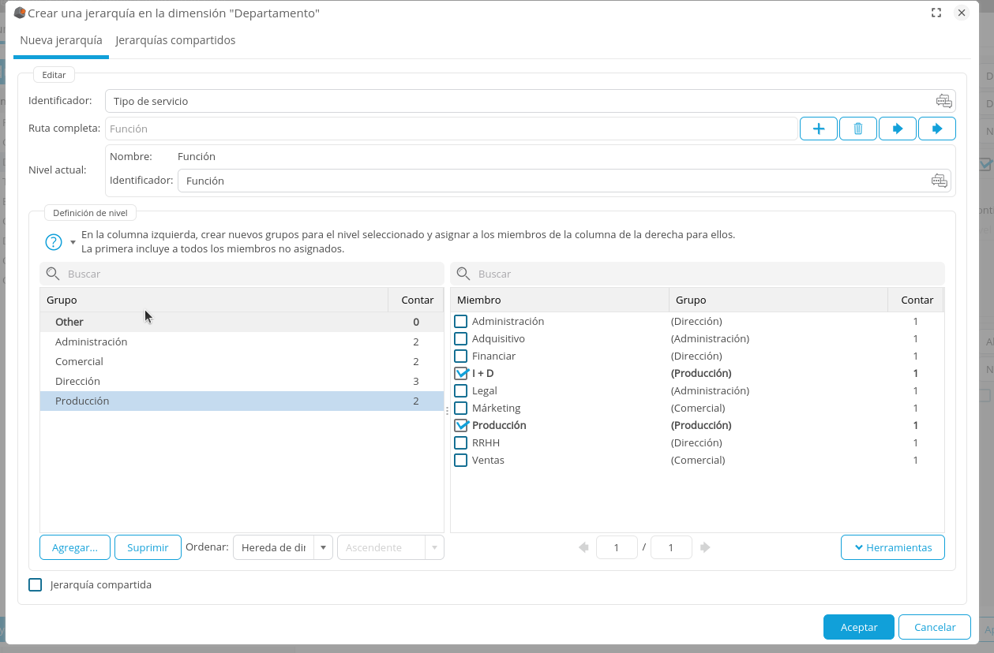Click the trash icon to delete level
Screen dimensions: 994x653
pos(858,129)
